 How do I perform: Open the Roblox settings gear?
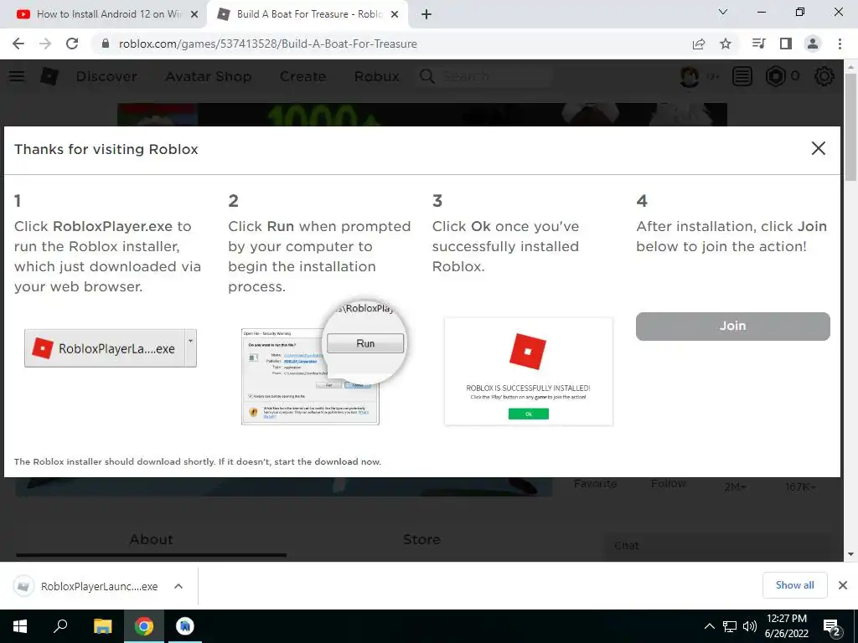point(824,76)
